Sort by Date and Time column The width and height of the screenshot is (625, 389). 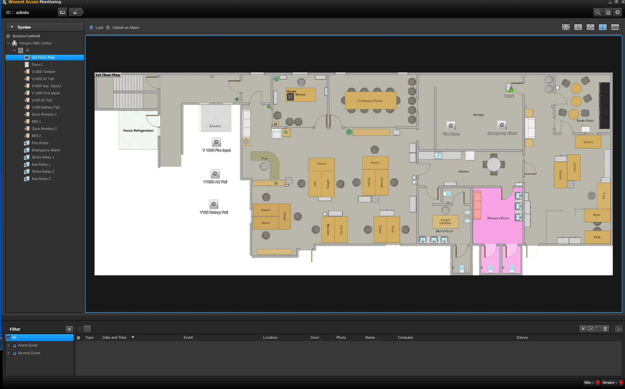coord(114,337)
